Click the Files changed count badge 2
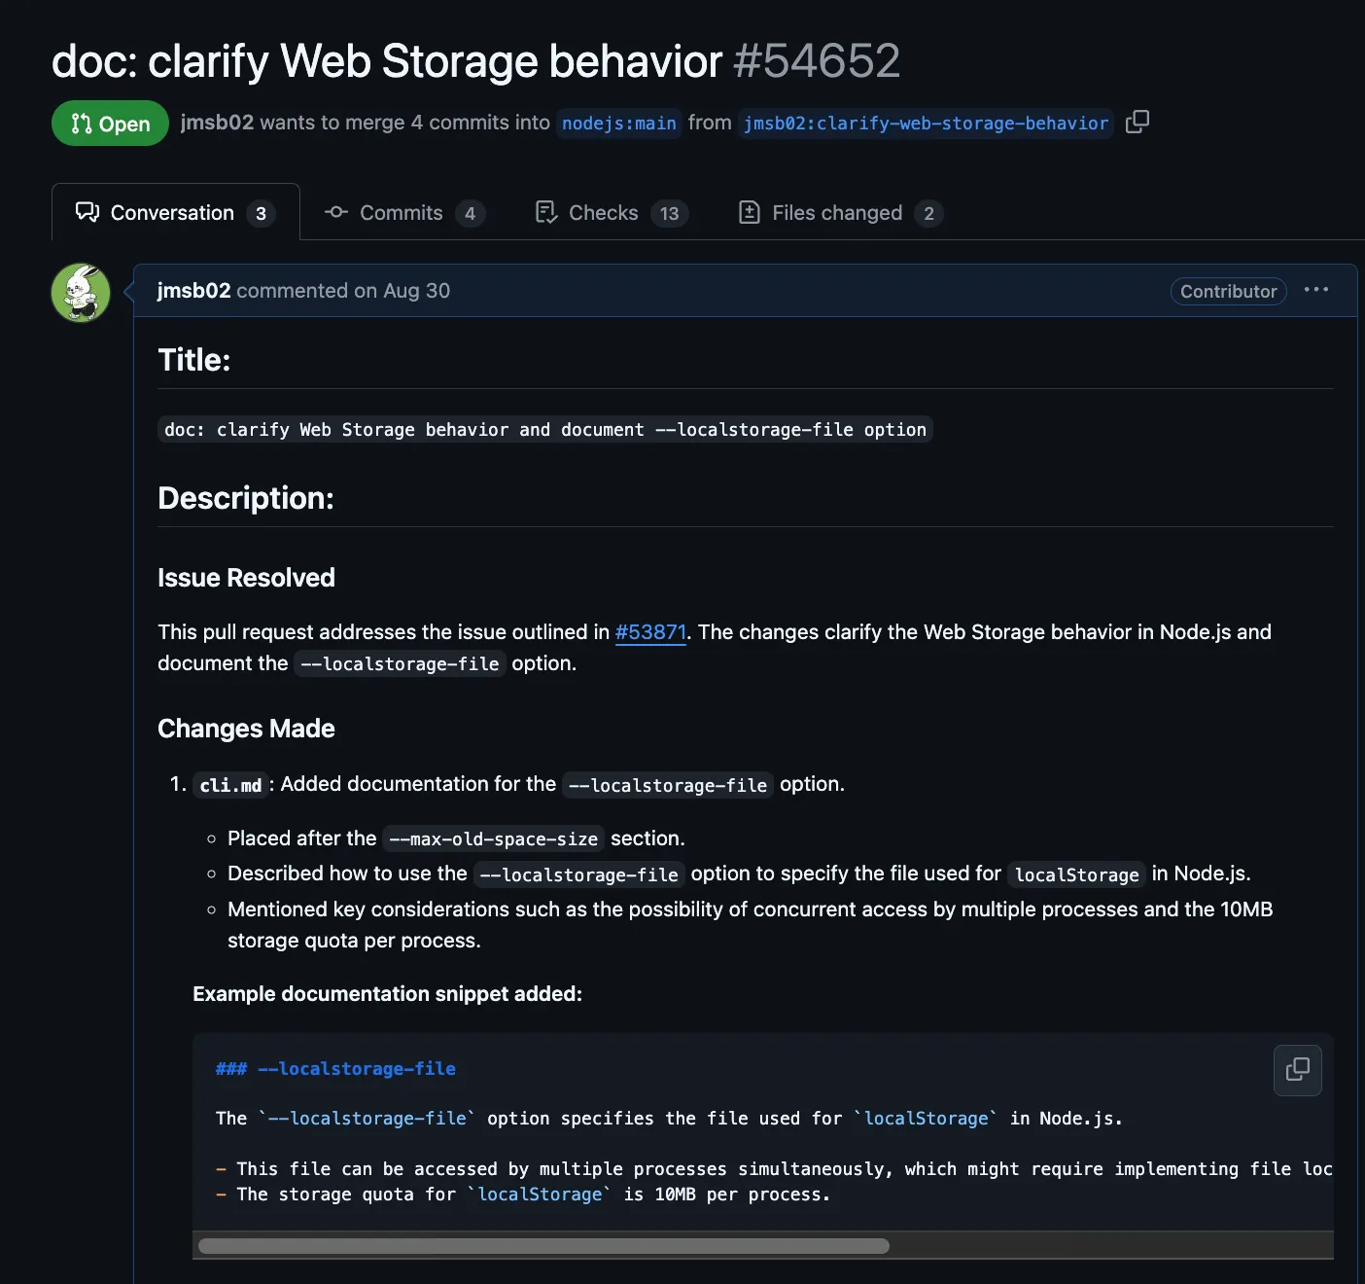 pos(928,213)
